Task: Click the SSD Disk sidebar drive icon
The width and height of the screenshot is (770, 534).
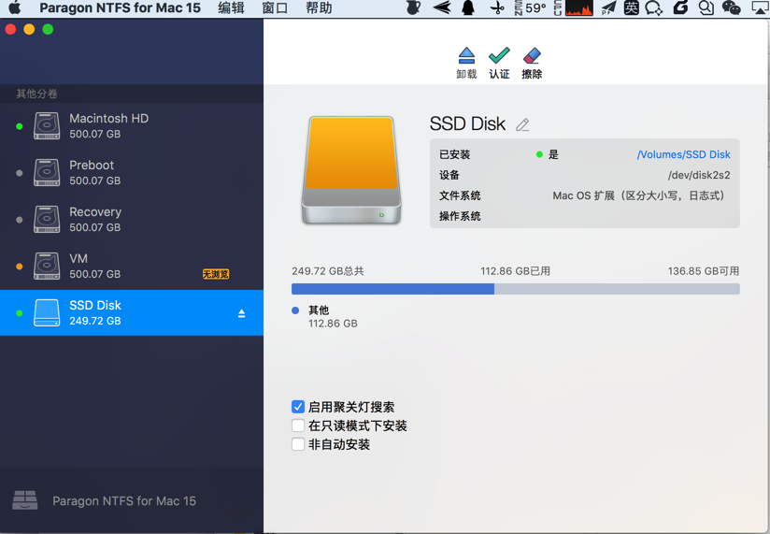Action: [x=47, y=313]
